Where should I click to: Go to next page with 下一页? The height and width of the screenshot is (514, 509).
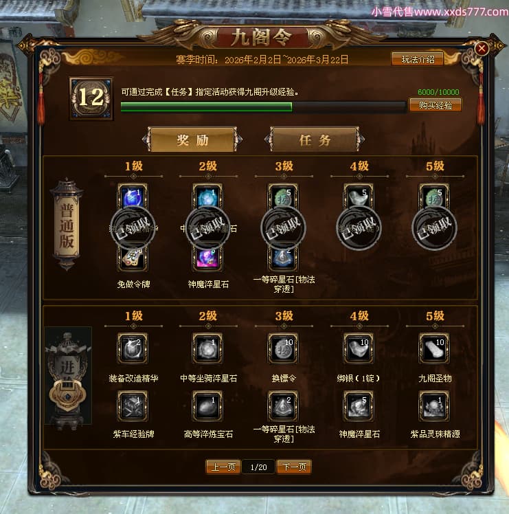tap(294, 467)
